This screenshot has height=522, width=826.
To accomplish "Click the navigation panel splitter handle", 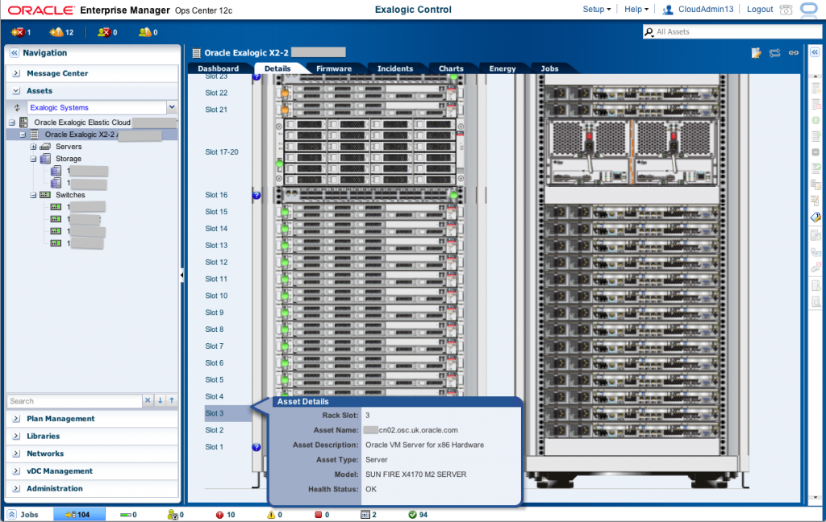I will 181,275.
